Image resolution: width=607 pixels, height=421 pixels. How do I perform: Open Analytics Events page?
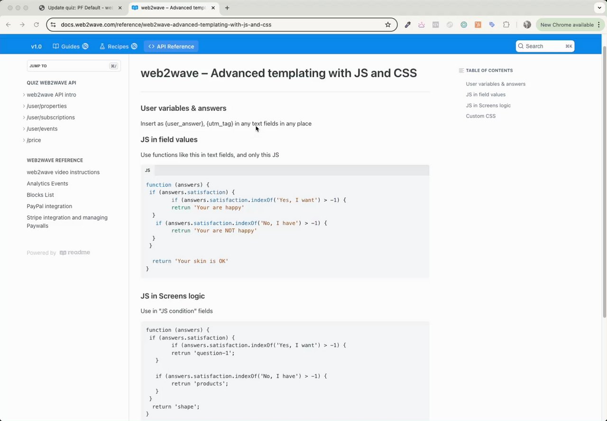coord(47,183)
